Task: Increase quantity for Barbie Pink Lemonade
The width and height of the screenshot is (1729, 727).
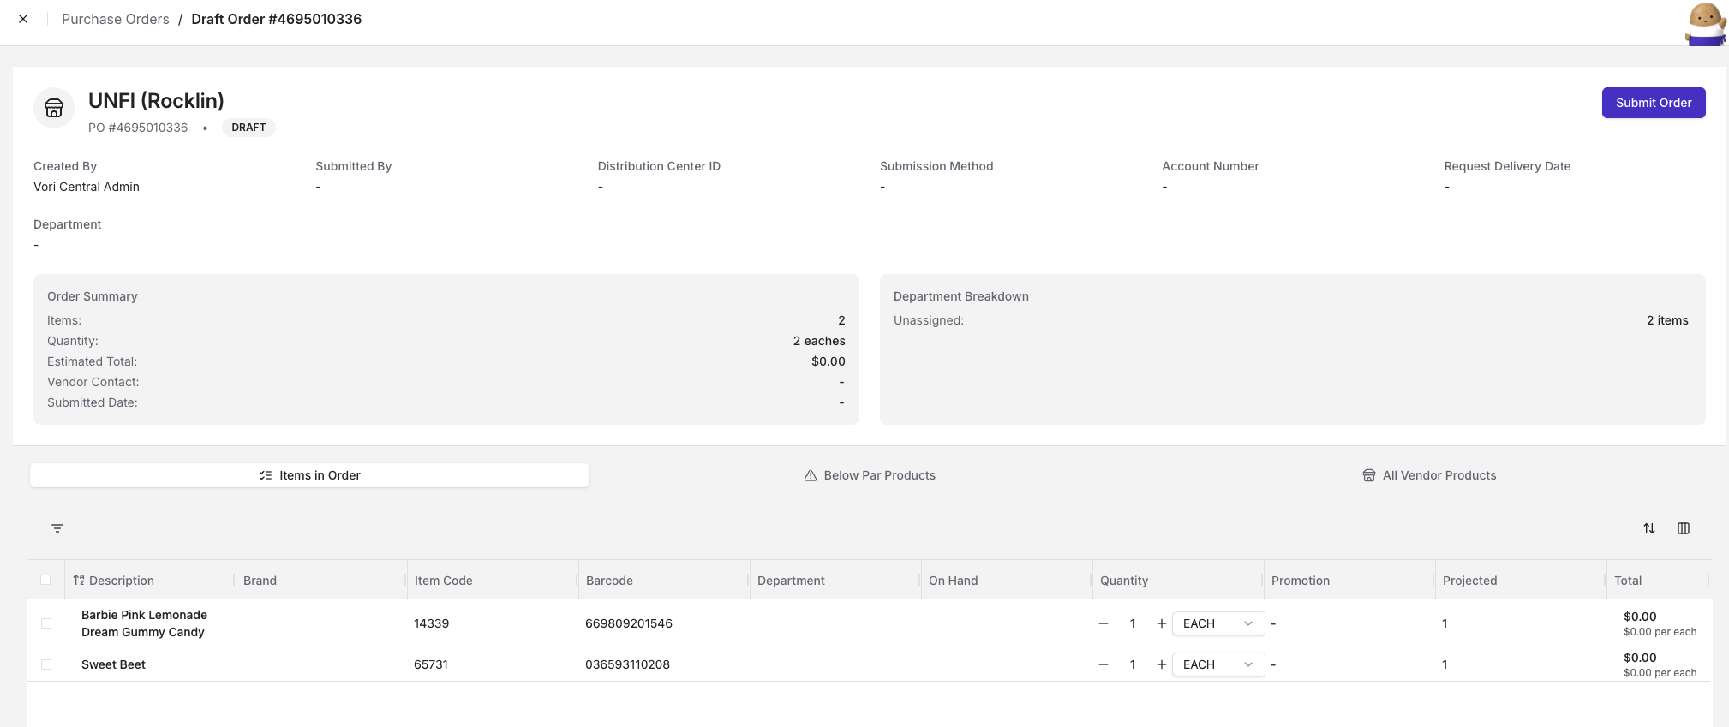Action: 1161,623
